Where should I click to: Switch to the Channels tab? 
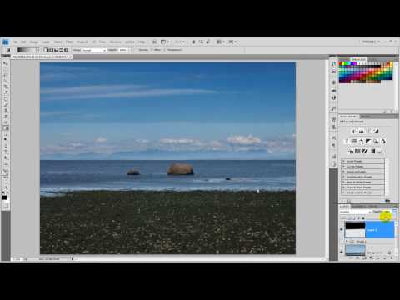(358, 207)
